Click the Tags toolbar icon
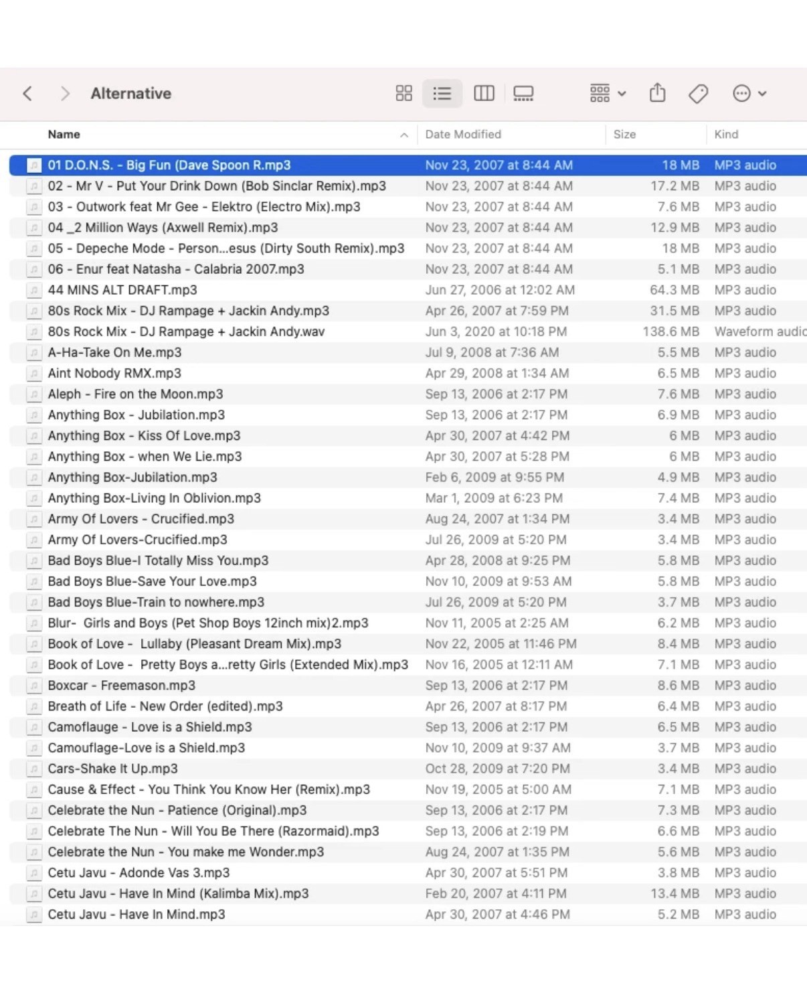Screen dimensions: 807x993 coord(698,94)
